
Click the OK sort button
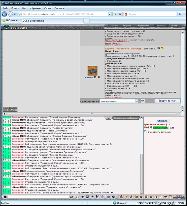143,101
